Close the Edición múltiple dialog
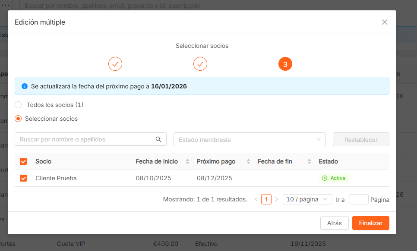The width and height of the screenshot is (417, 251). (385, 22)
